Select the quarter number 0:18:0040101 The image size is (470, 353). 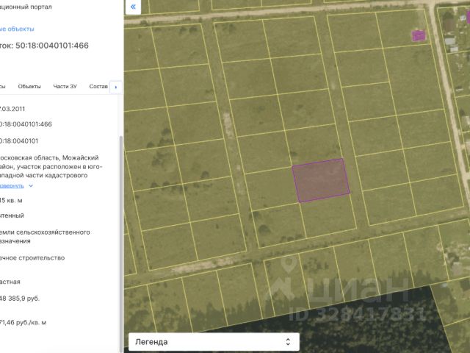click(x=19, y=140)
